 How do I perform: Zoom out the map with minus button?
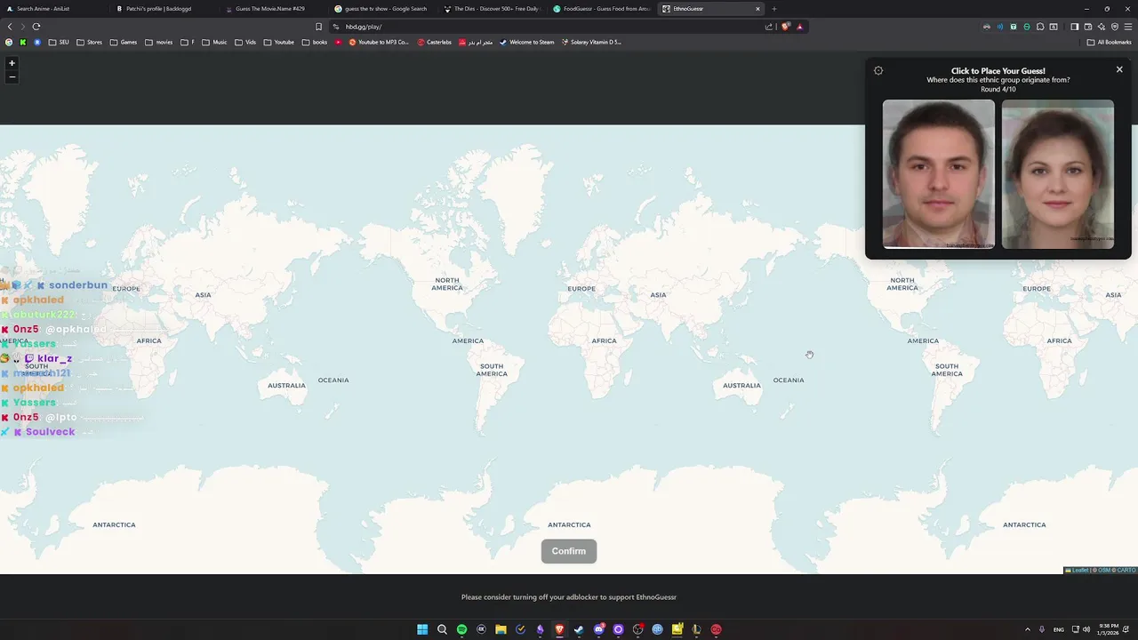(12, 76)
